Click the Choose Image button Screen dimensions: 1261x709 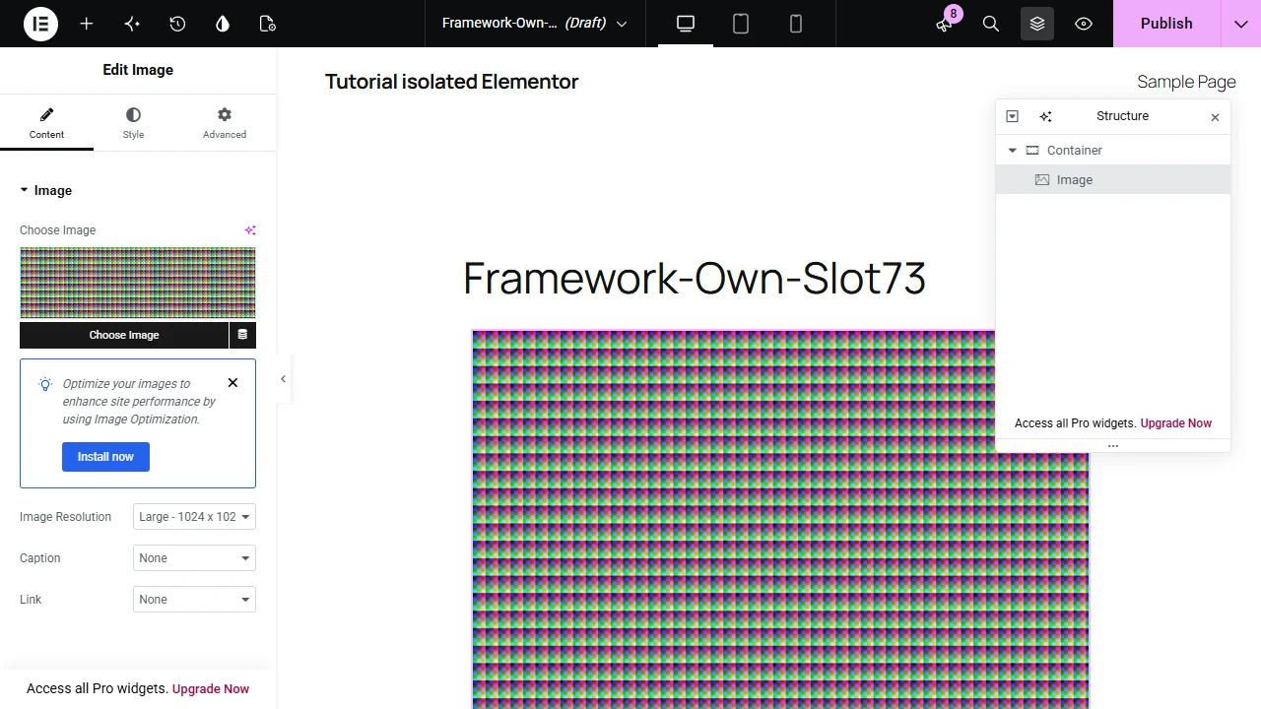point(124,335)
